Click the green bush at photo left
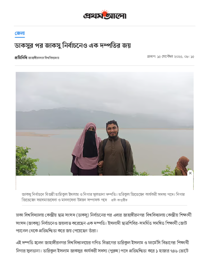Screen dimensions: 209x270 tap(26, 161)
